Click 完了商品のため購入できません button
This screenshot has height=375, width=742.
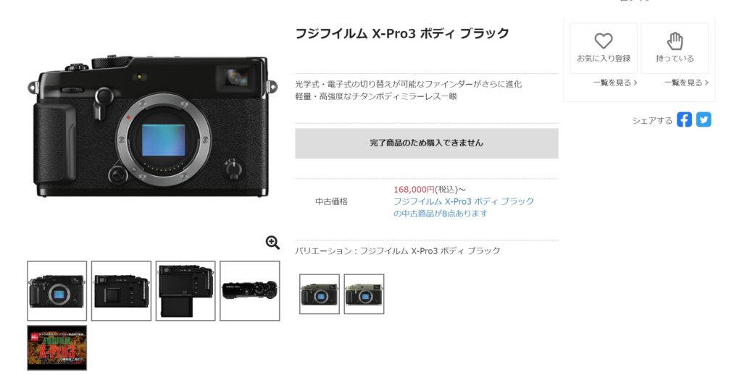pos(426,143)
